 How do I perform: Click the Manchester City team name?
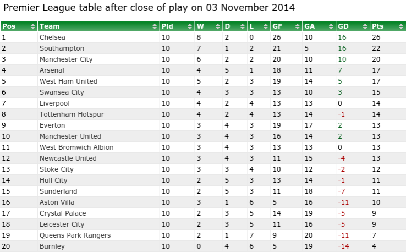(66, 59)
